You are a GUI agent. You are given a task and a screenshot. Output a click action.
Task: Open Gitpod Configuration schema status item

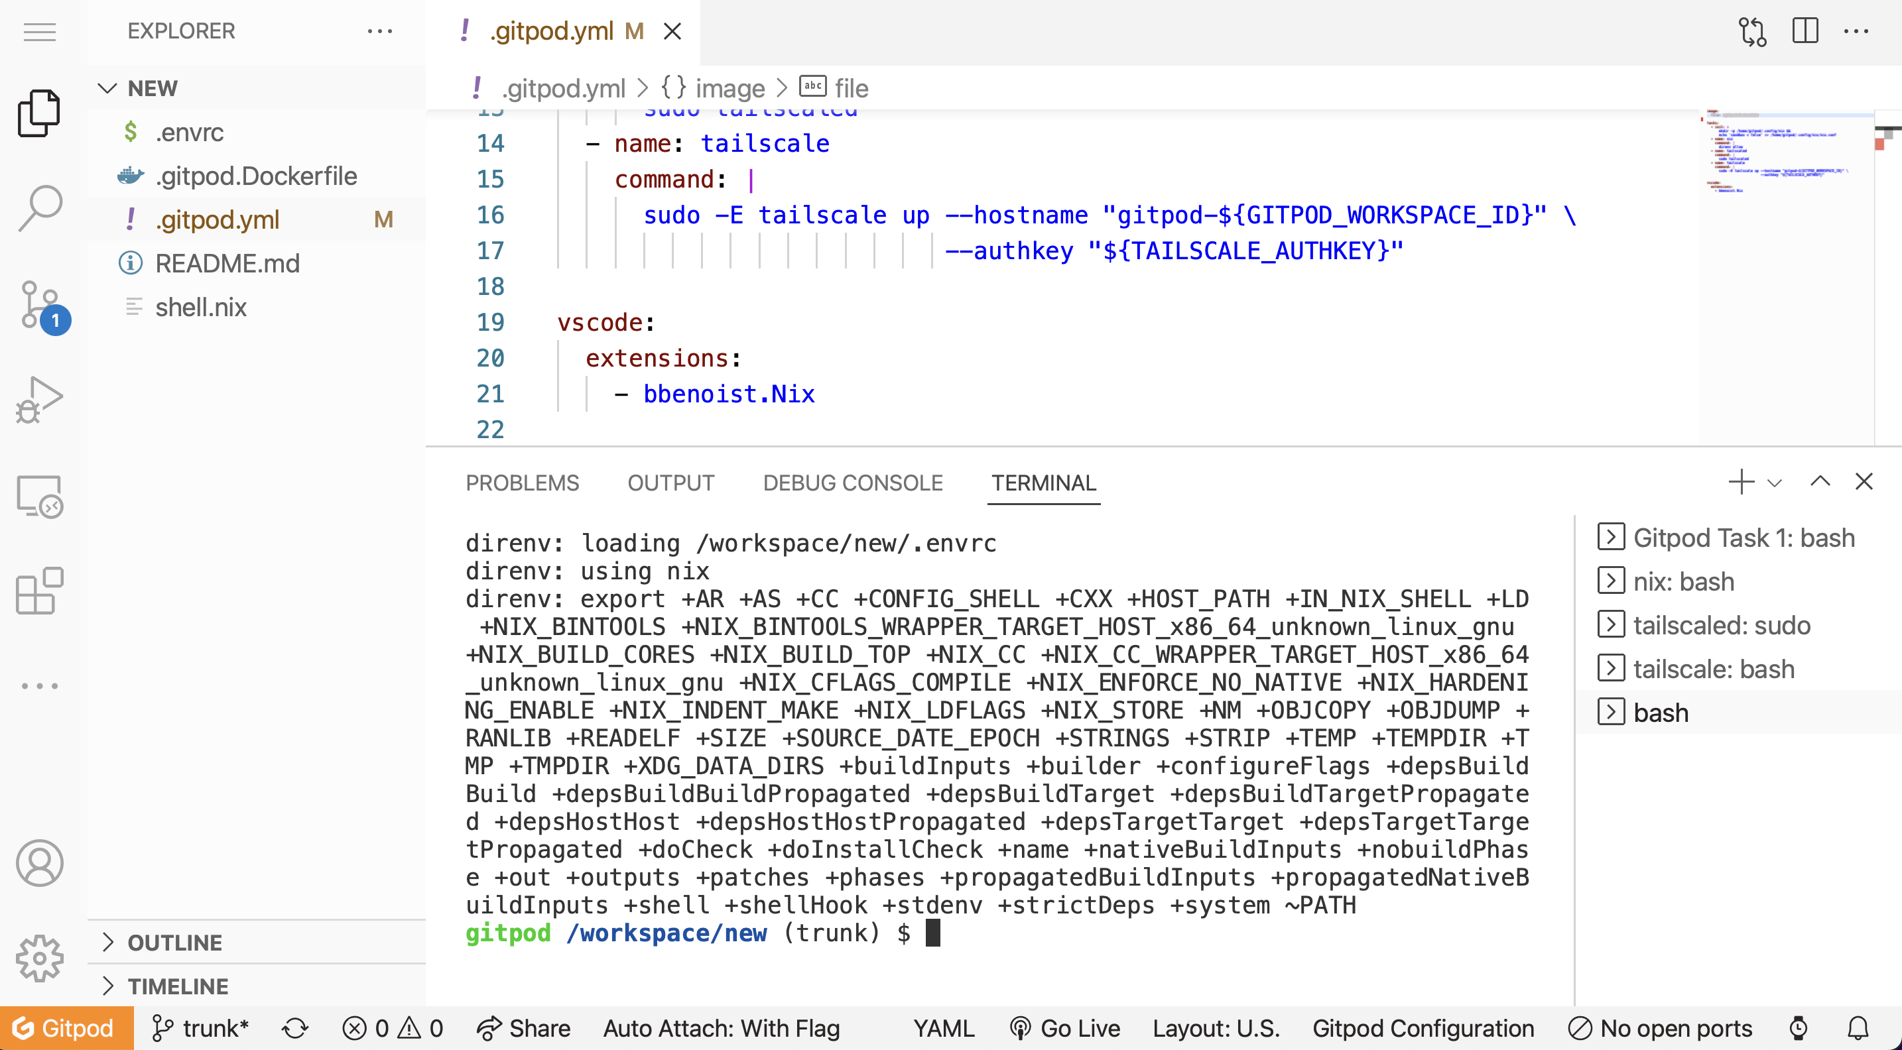(1423, 1028)
